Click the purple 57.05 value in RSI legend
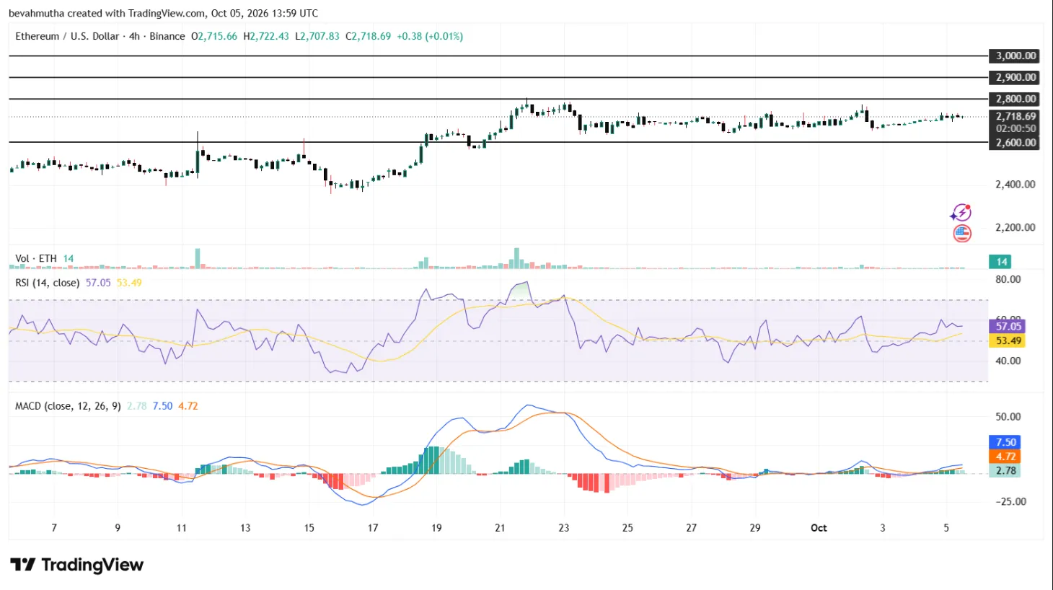 pyautogui.click(x=98, y=283)
